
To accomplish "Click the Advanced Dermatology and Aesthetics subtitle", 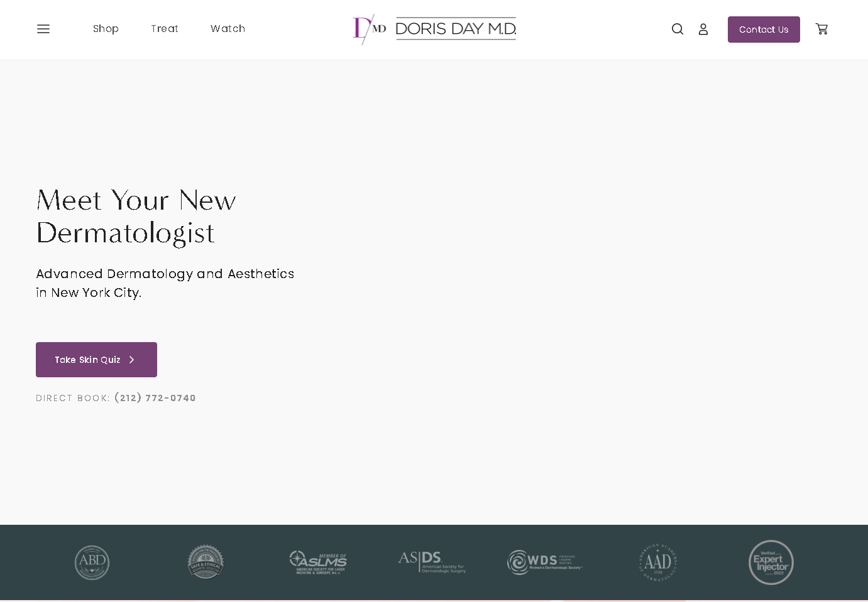I will (x=165, y=283).
